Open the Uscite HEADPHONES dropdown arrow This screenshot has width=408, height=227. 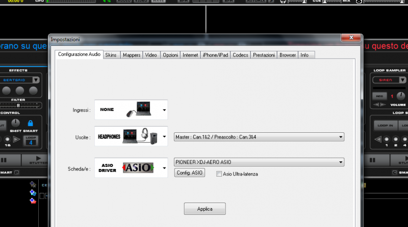164,136
